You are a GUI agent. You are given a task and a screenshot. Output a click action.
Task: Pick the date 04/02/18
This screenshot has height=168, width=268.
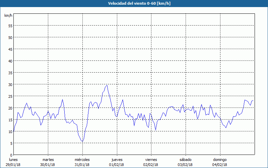220,165
